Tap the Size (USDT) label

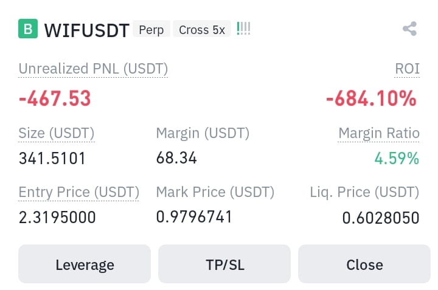pos(57,133)
